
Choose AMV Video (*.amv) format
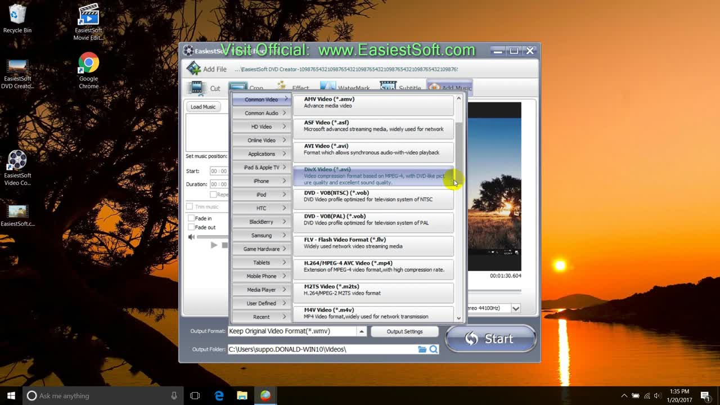pos(373,105)
